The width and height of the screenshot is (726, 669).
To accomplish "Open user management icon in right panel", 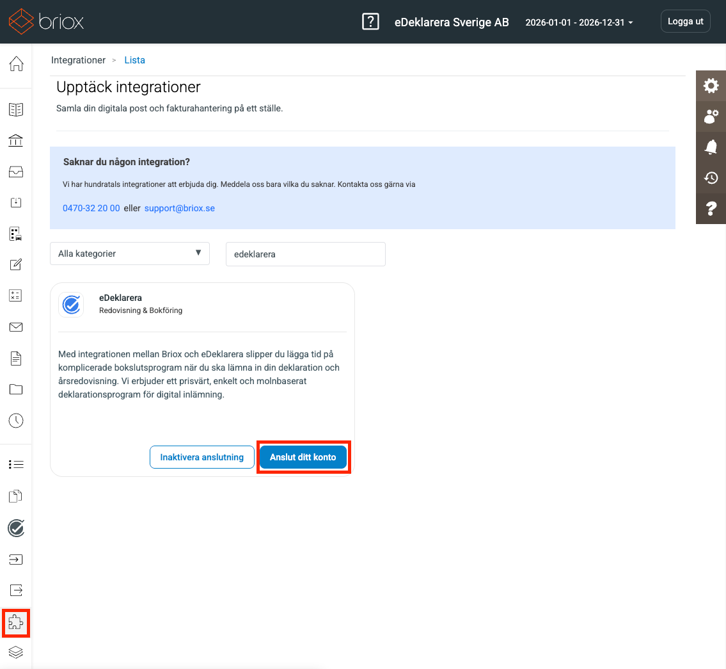I will pos(711,117).
